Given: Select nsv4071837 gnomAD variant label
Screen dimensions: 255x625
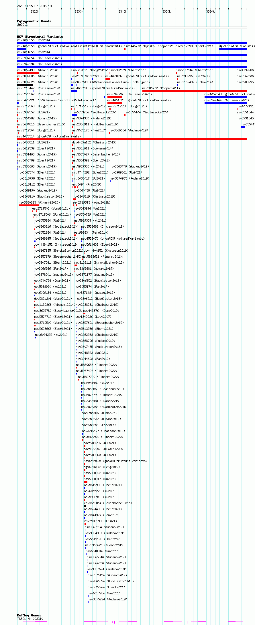Looking at the screenshot, I should coord(137,76).
